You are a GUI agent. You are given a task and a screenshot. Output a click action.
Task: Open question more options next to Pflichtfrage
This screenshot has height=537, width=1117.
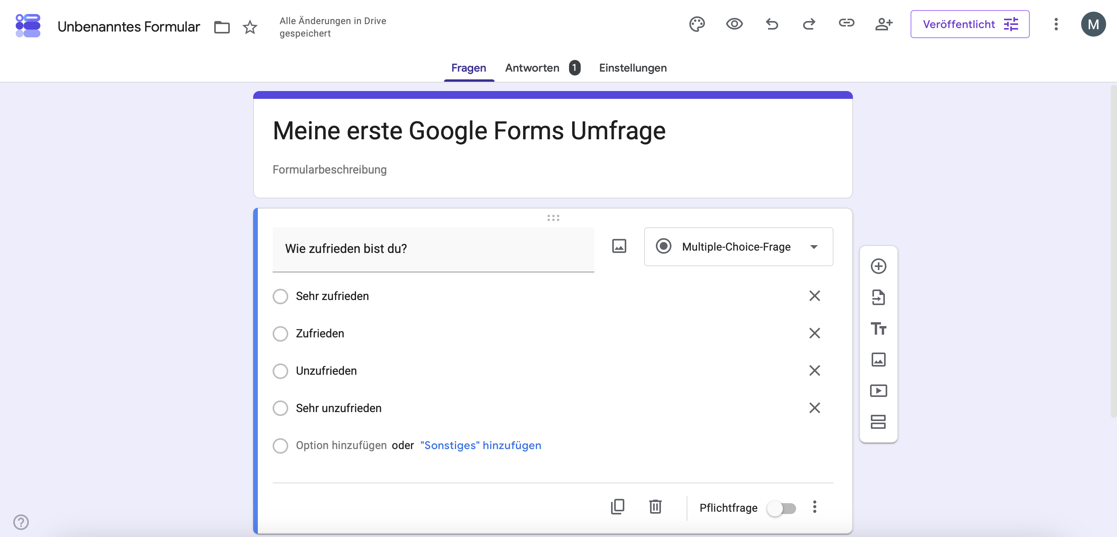[x=814, y=507]
